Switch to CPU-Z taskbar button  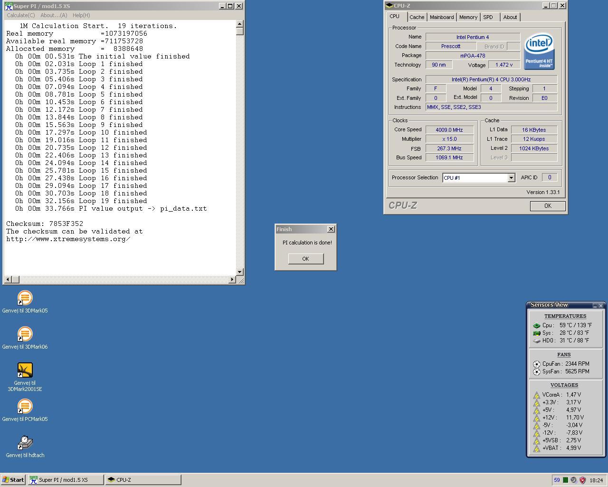point(143,480)
